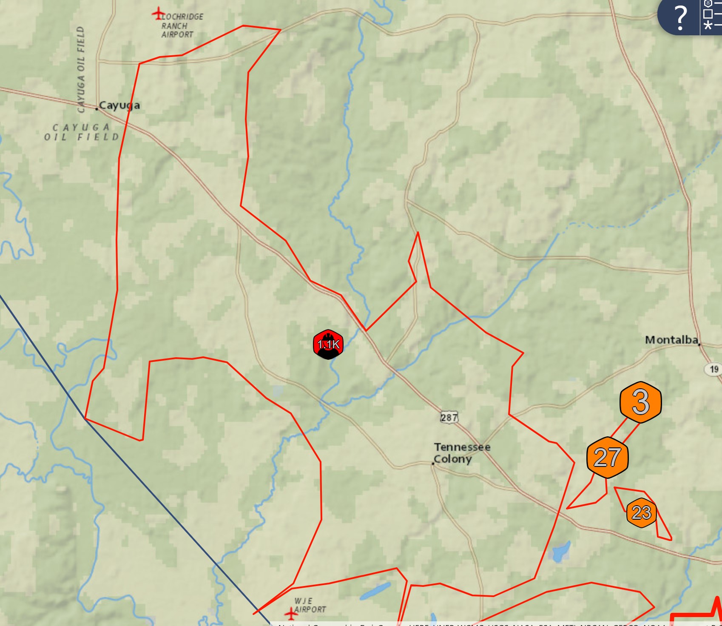This screenshot has width=722, height=626.
Task: Click the WJE Airport plane icon
Action: [291, 614]
